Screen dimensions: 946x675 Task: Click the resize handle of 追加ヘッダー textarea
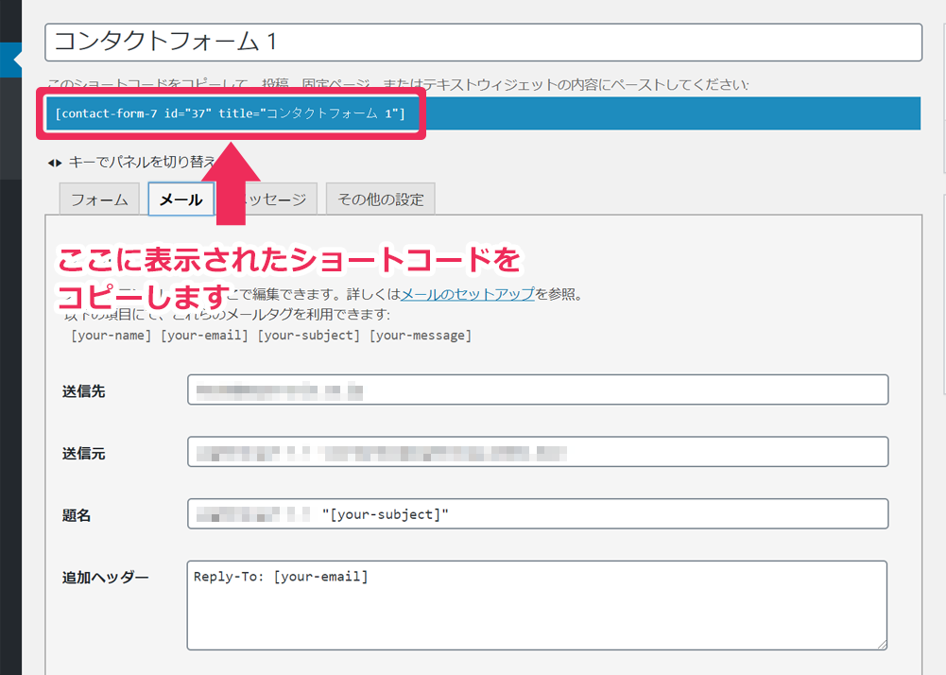point(882,644)
